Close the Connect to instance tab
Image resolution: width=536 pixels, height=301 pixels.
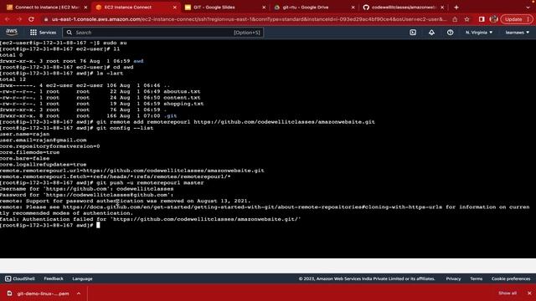(85, 8)
